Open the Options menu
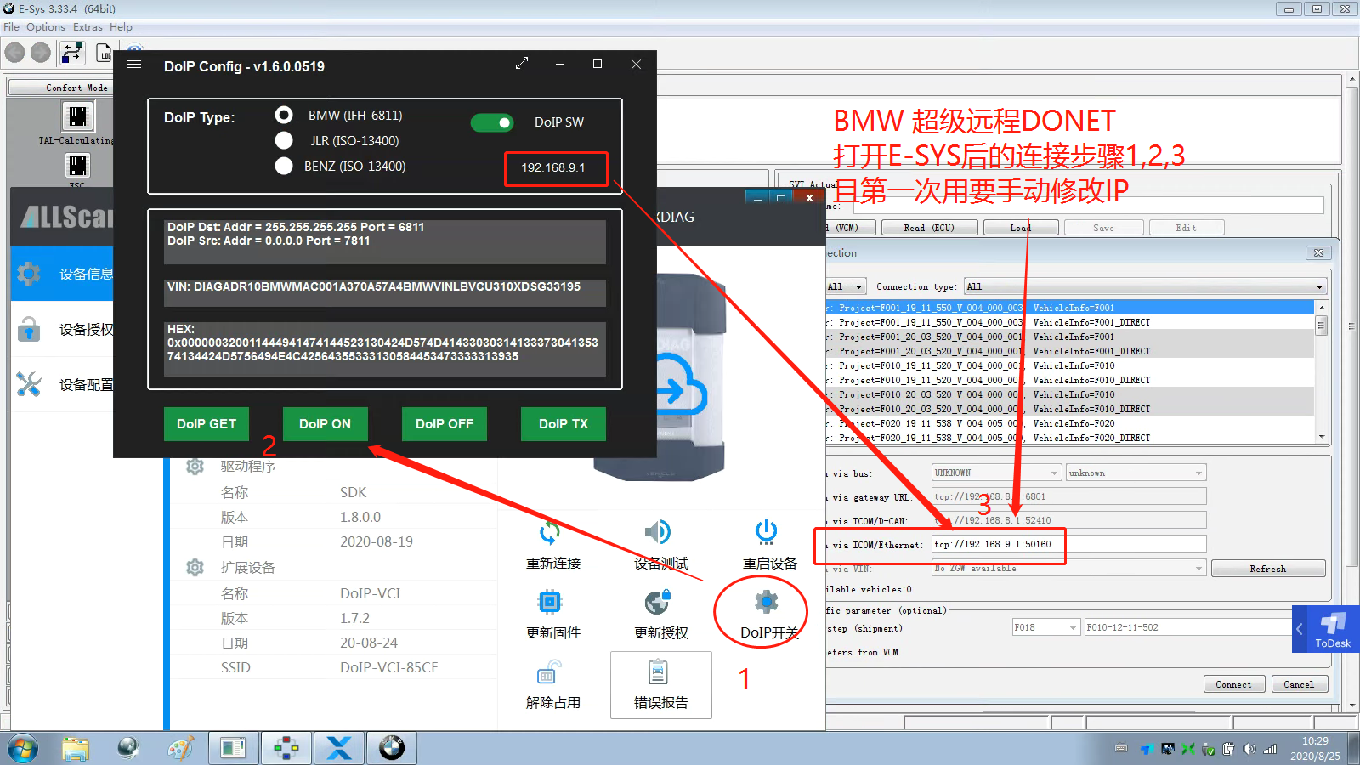Screen dimensions: 1360x765 click(x=45, y=27)
